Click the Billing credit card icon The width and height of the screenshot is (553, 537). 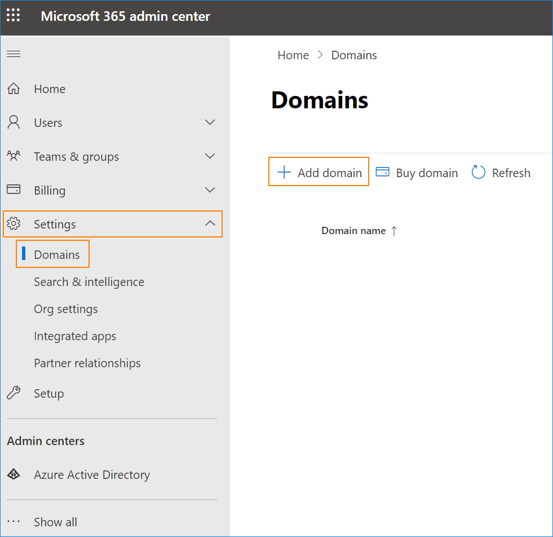pos(14,189)
